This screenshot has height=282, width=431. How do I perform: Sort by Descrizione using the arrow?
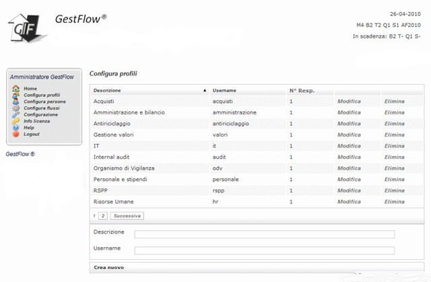pos(205,90)
